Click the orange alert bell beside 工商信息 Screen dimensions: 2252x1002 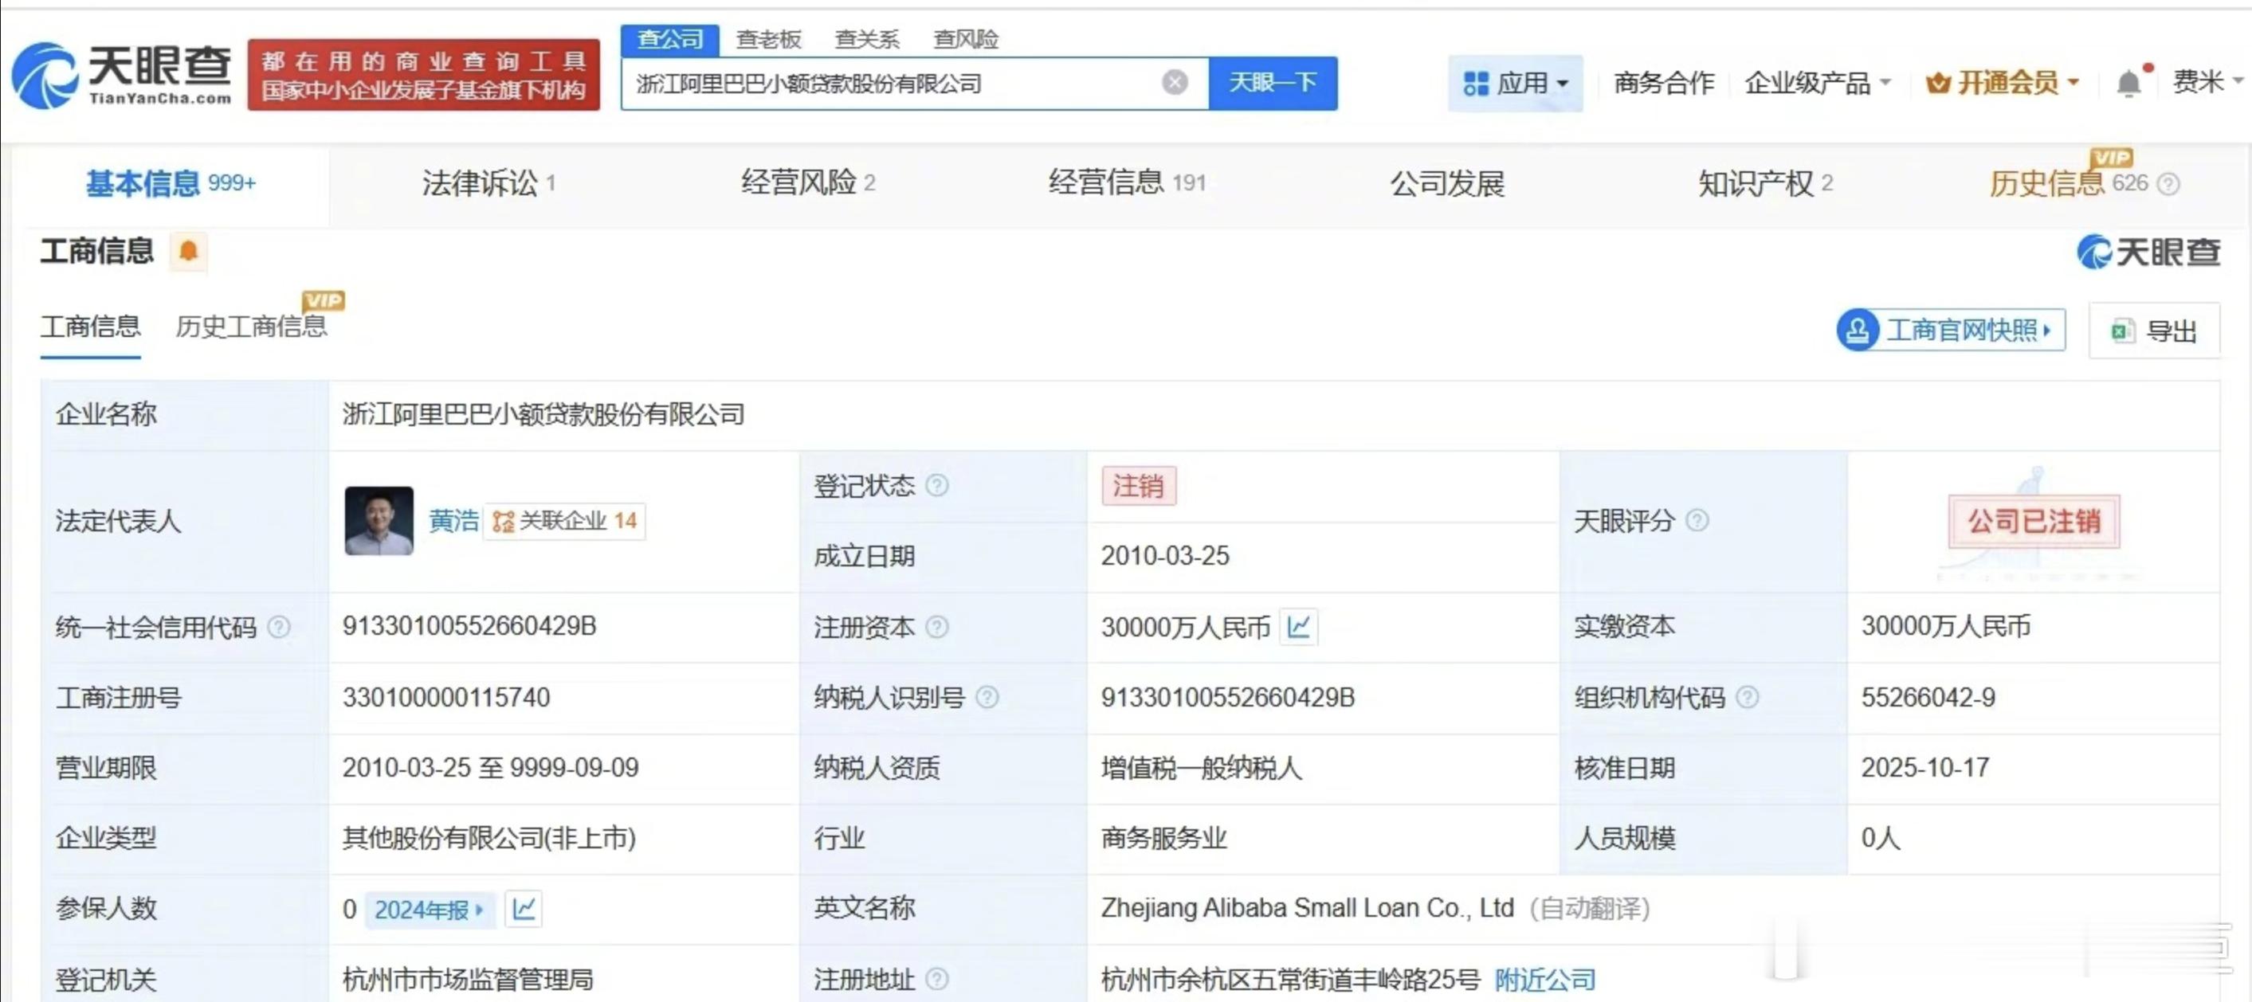tap(188, 252)
